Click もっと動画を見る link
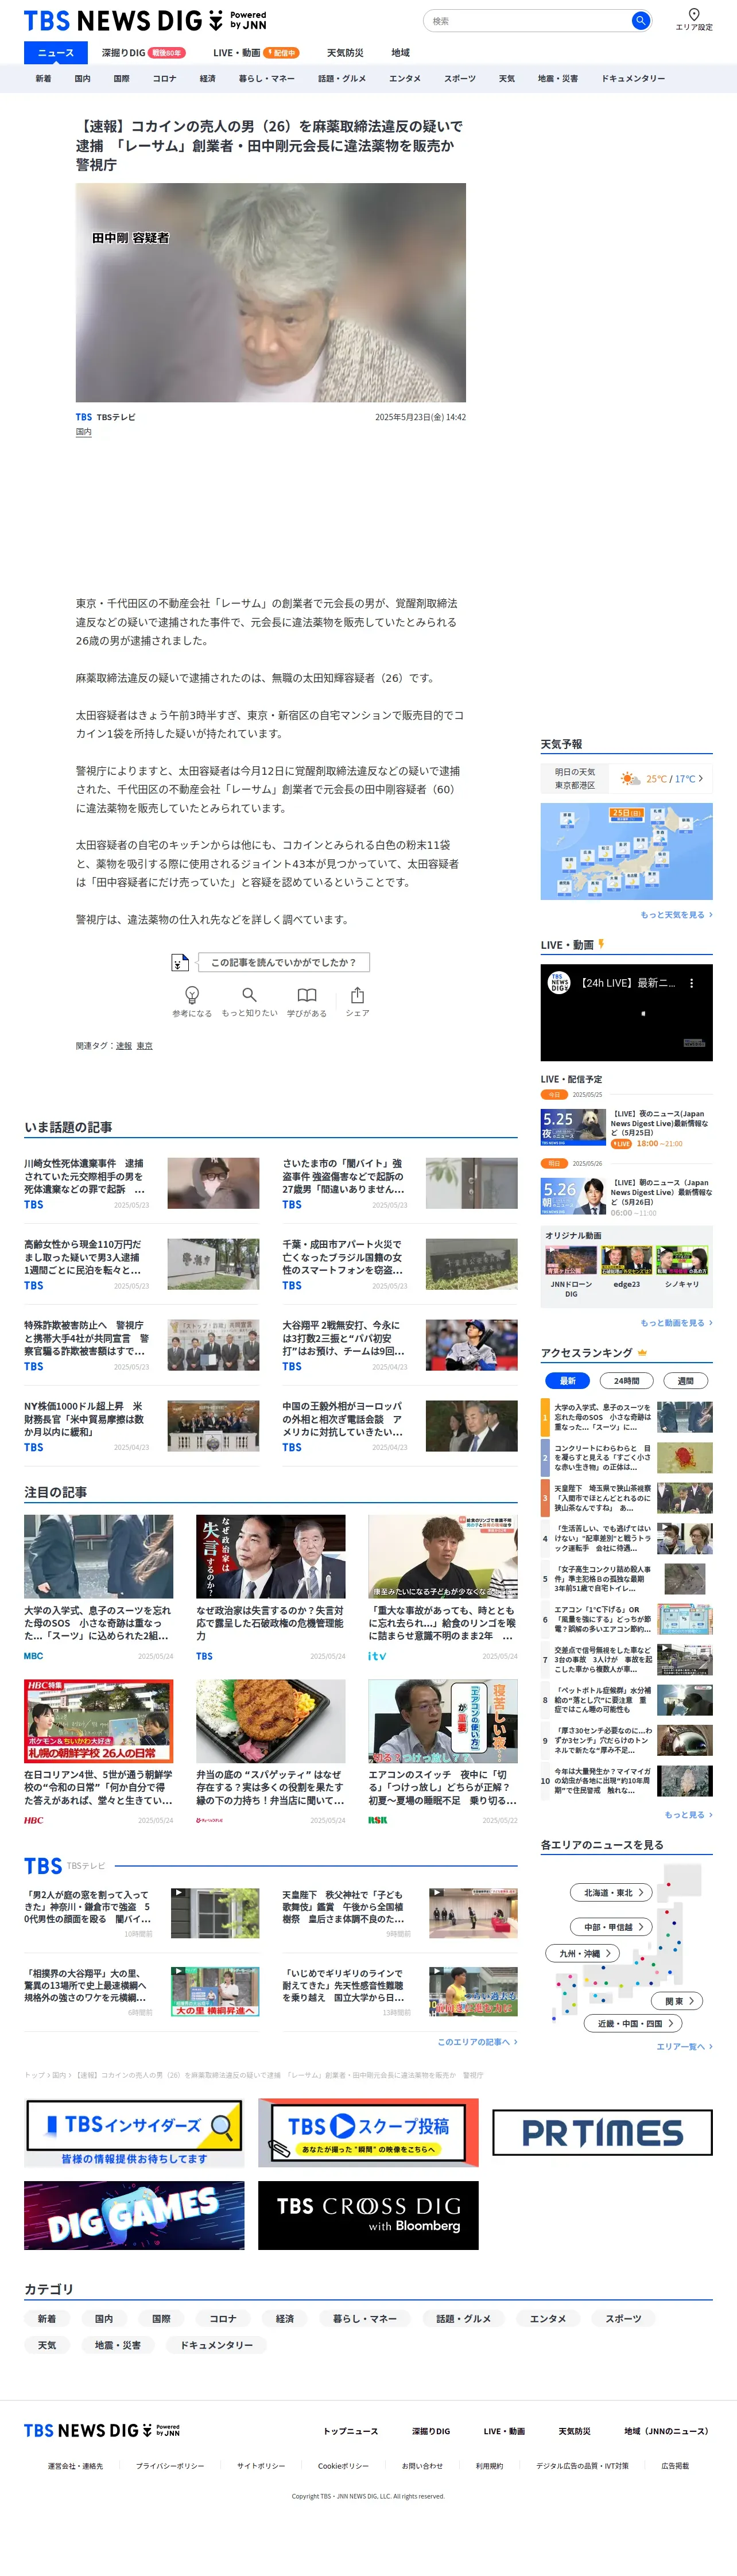This screenshot has height=2576, width=737. tap(676, 1322)
